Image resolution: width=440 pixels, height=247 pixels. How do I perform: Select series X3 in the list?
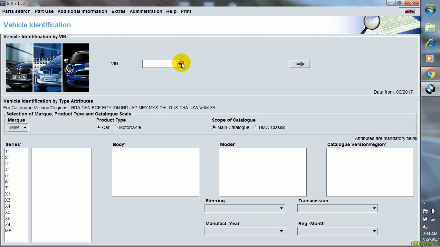click(16, 200)
